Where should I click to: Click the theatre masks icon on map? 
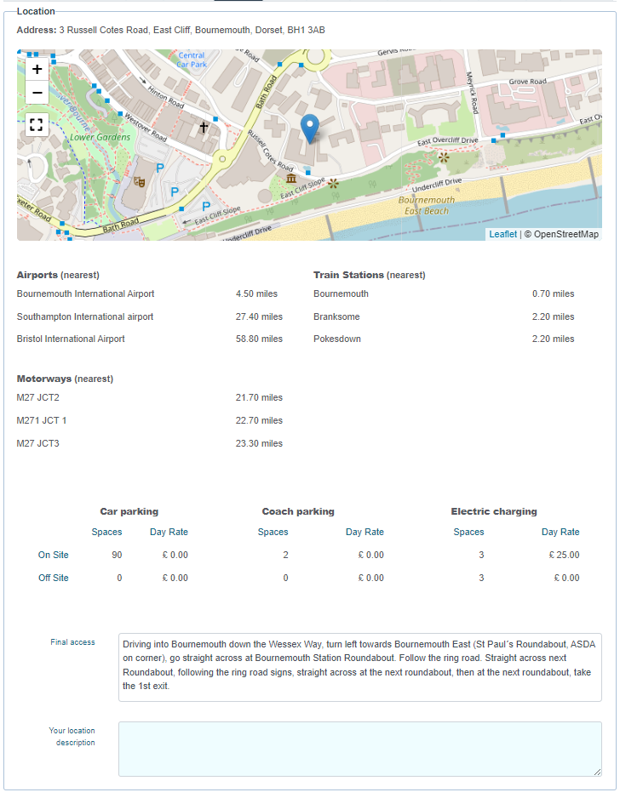[139, 182]
